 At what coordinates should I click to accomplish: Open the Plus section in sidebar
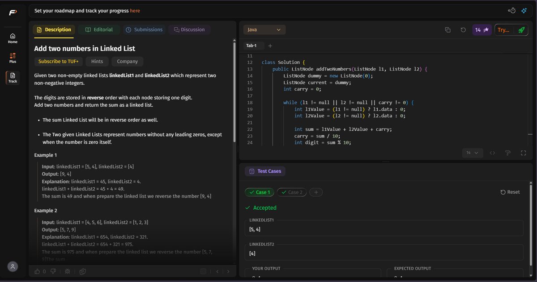pyautogui.click(x=13, y=58)
